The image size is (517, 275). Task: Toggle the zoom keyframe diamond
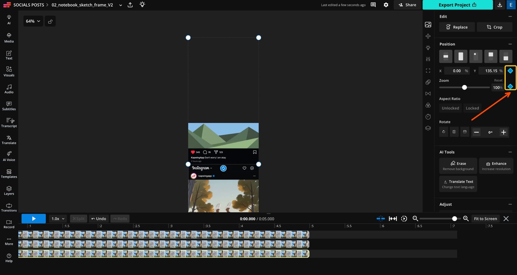[510, 86]
